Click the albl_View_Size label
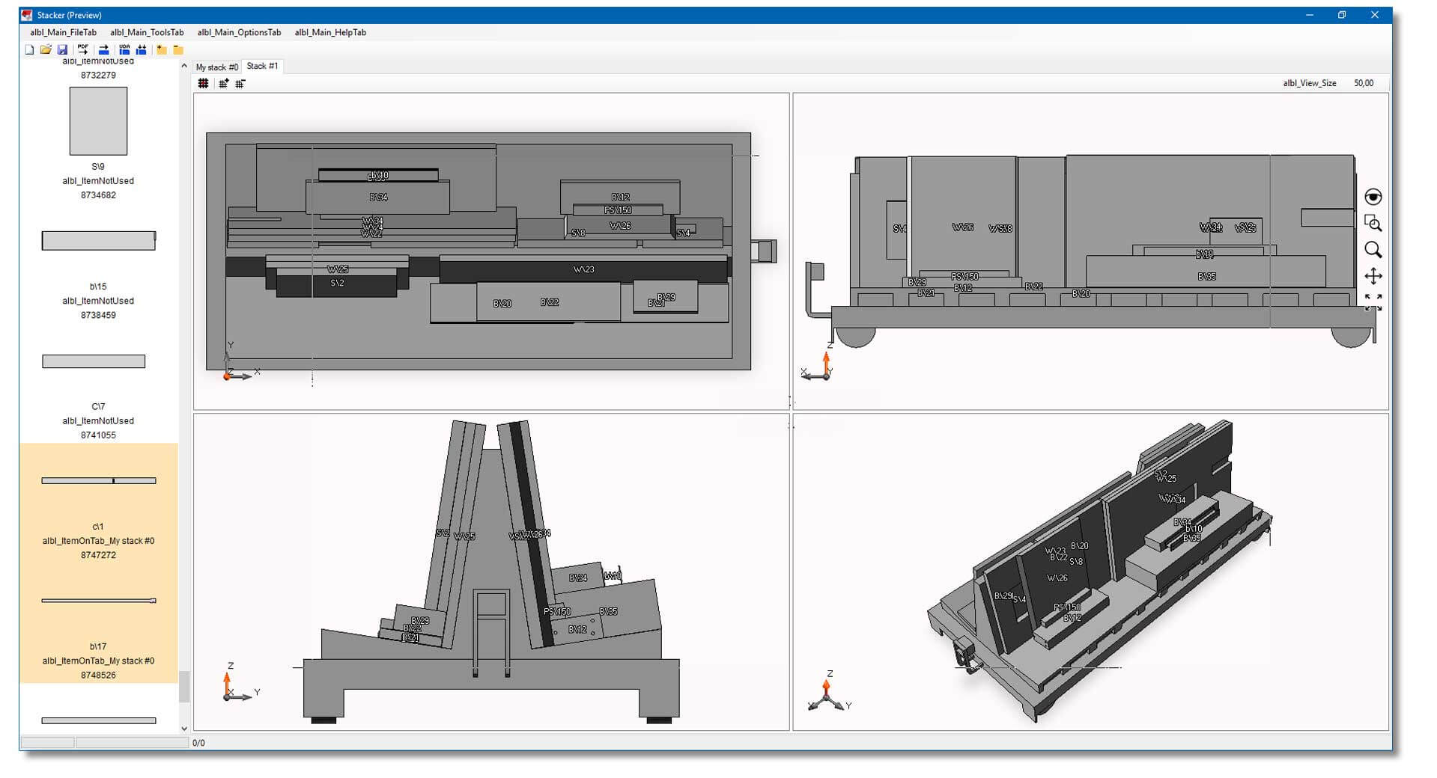Screen dimensions: 1437x778 [1309, 83]
